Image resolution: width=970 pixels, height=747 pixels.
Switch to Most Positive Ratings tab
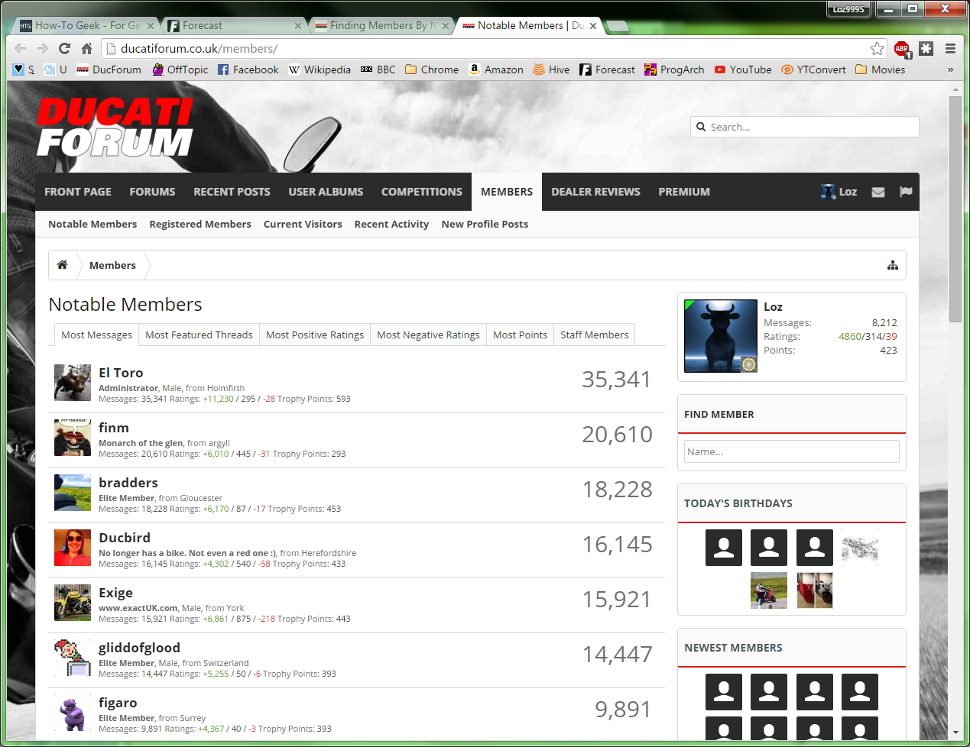pyautogui.click(x=315, y=335)
